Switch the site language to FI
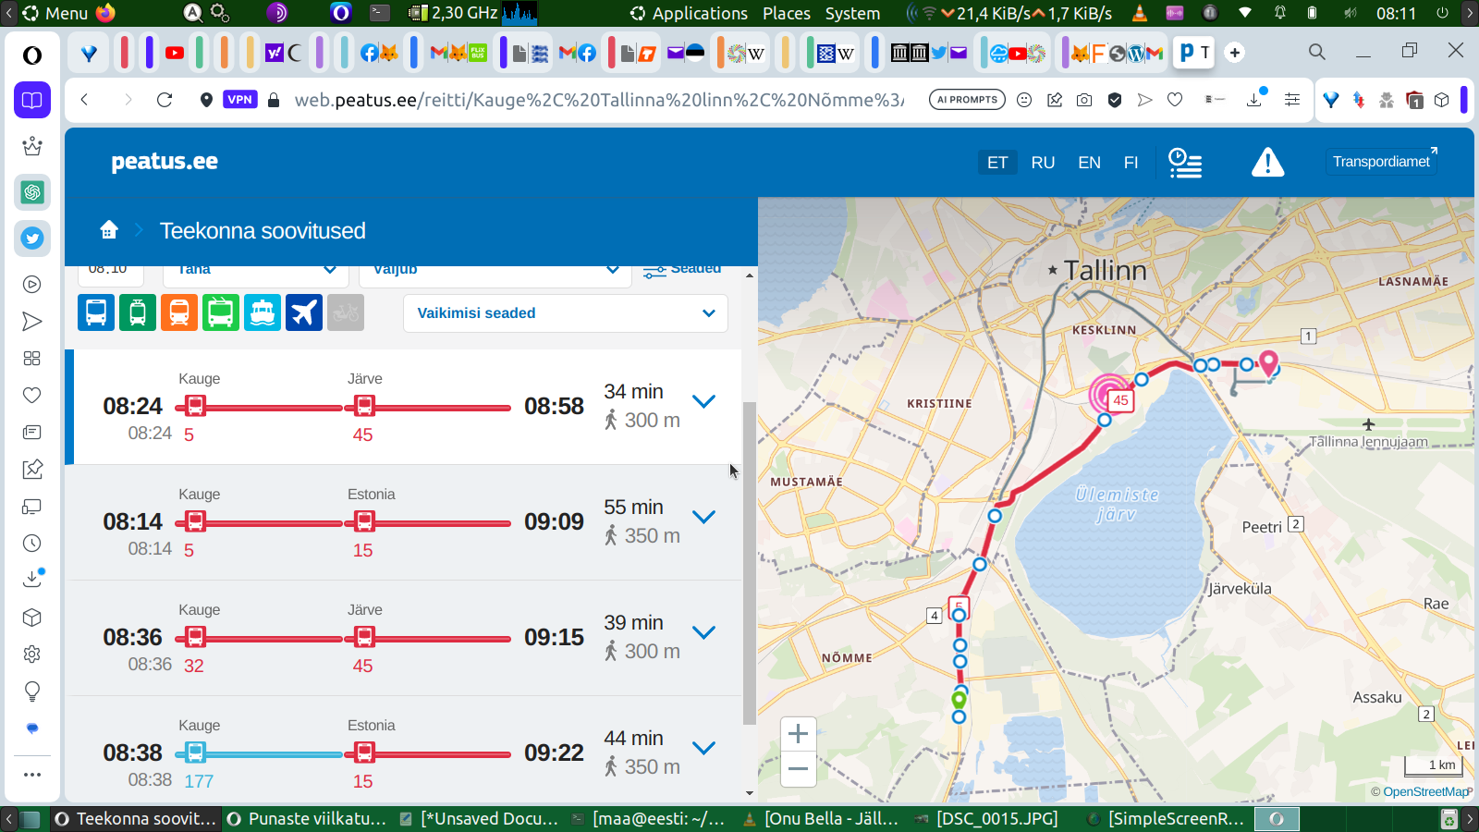1479x832 pixels. 1131,163
